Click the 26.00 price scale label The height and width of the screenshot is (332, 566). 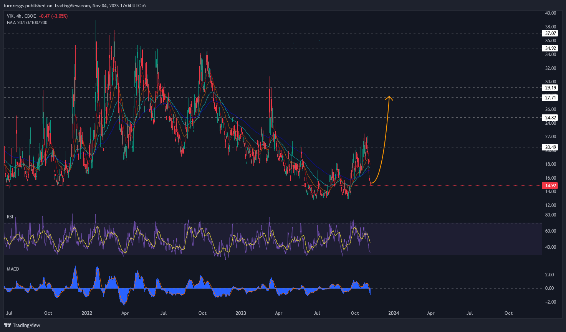(x=551, y=109)
